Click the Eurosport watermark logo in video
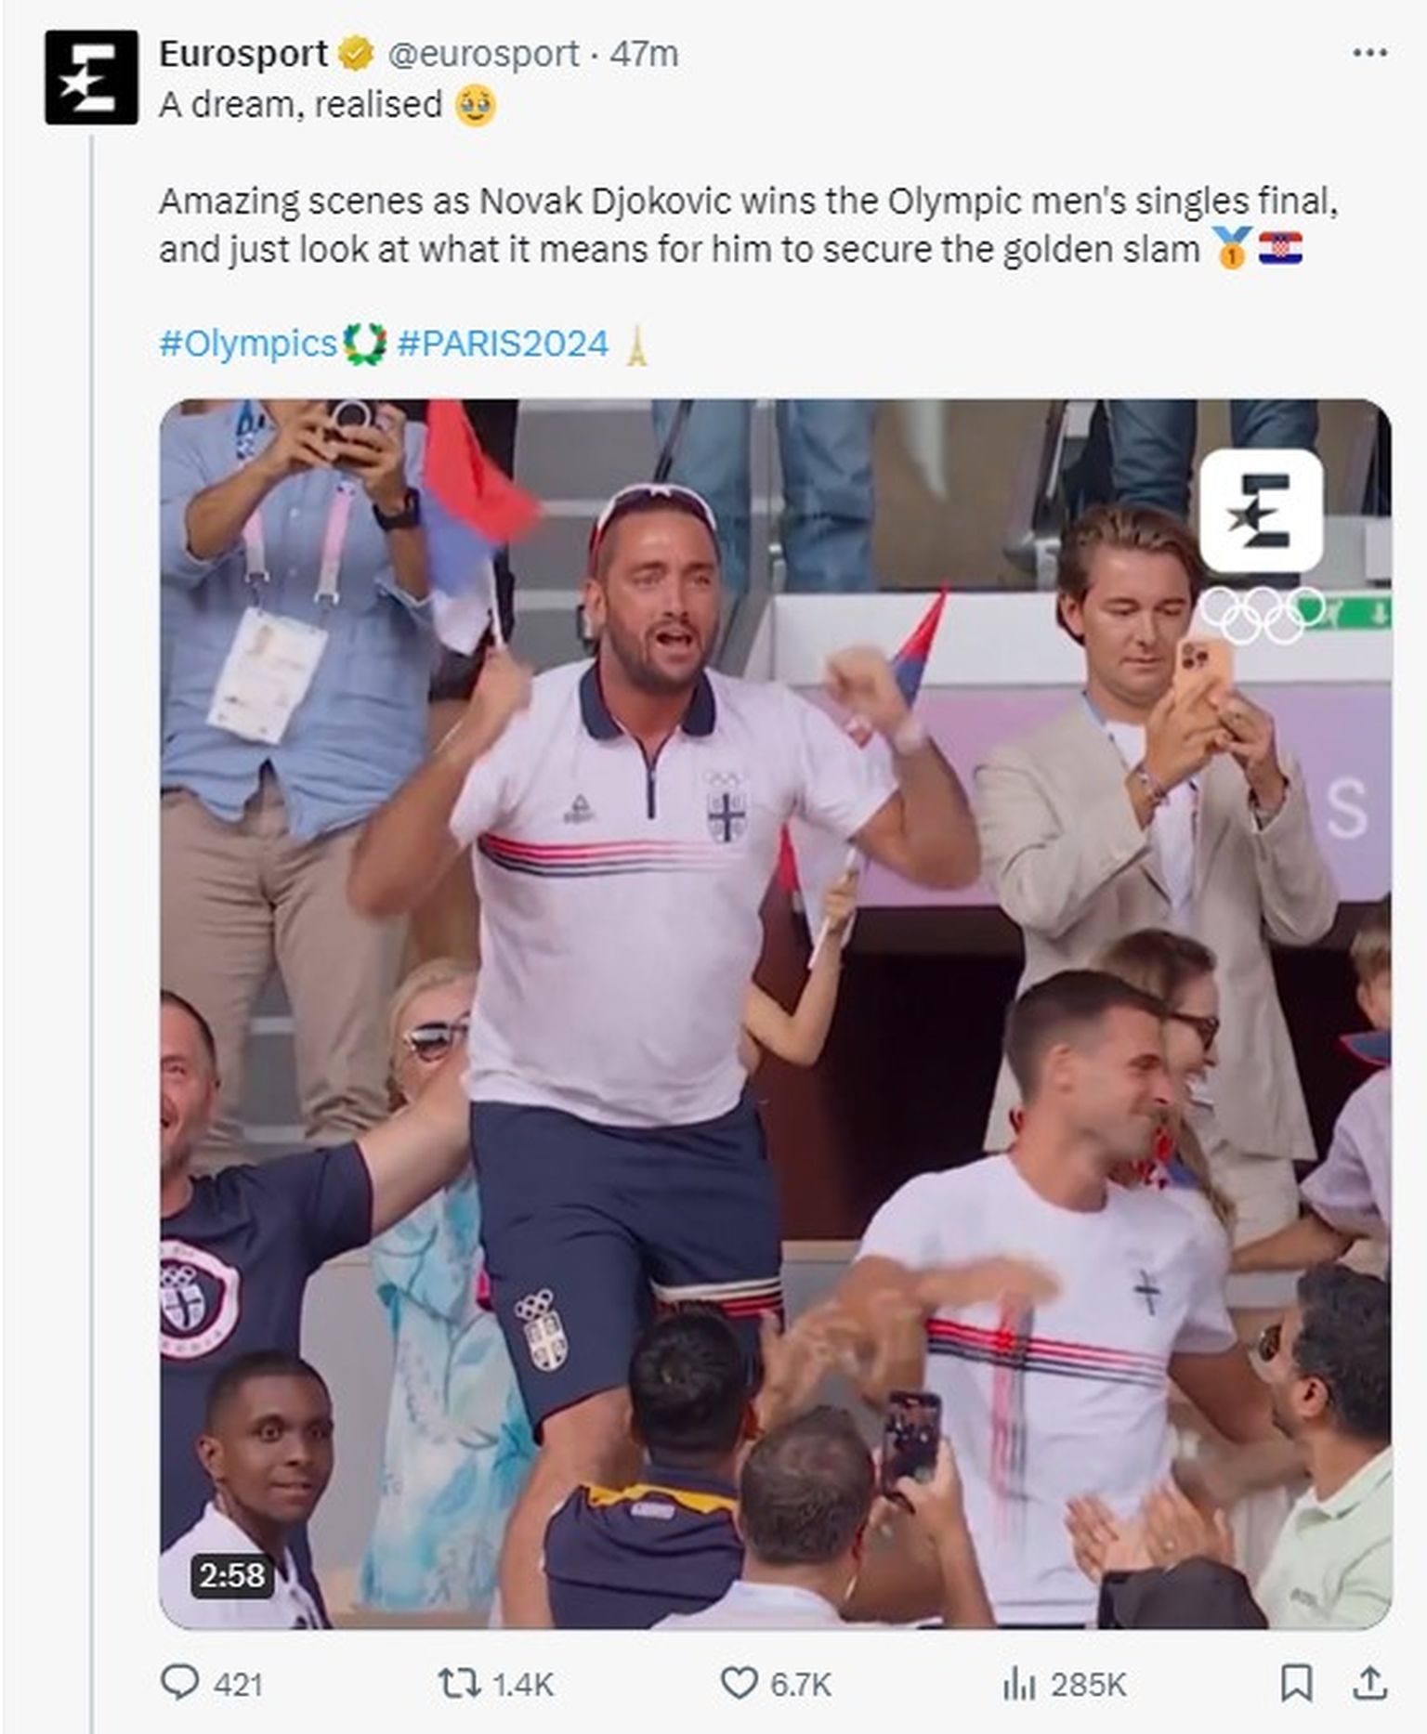Viewport: 1427px width, 1734px height. pyautogui.click(x=1261, y=510)
